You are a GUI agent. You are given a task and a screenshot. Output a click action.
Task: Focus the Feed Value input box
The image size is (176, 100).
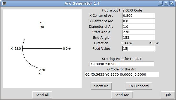click(139, 49)
